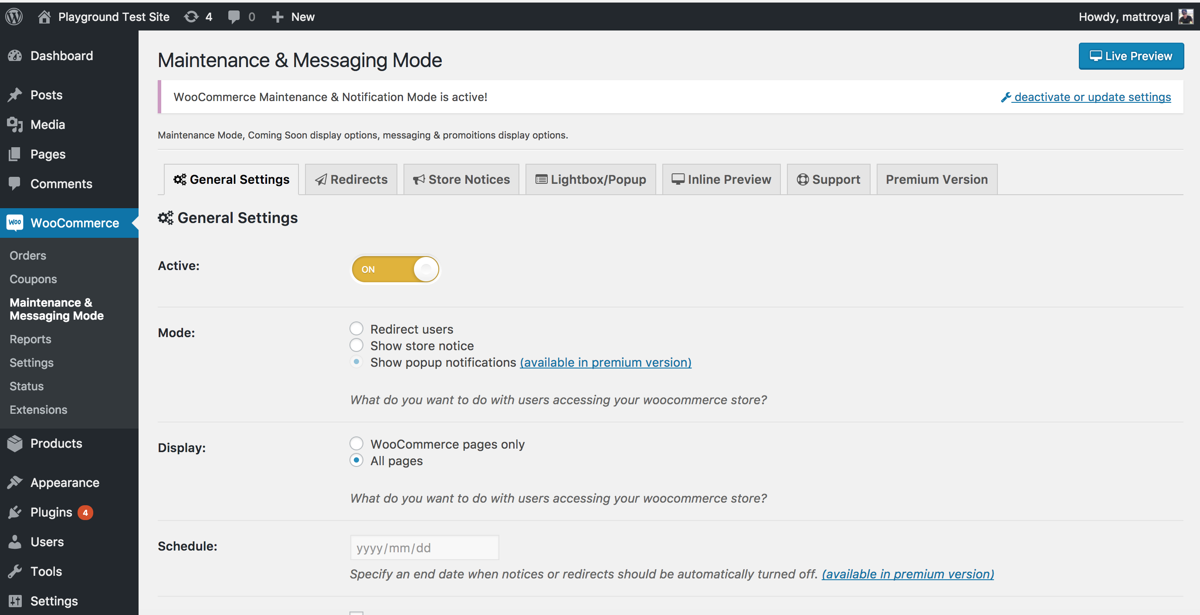This screenshot has width=1200, height=615.
Task: Click the Live Preview button
Action: tap(1131, 56)
